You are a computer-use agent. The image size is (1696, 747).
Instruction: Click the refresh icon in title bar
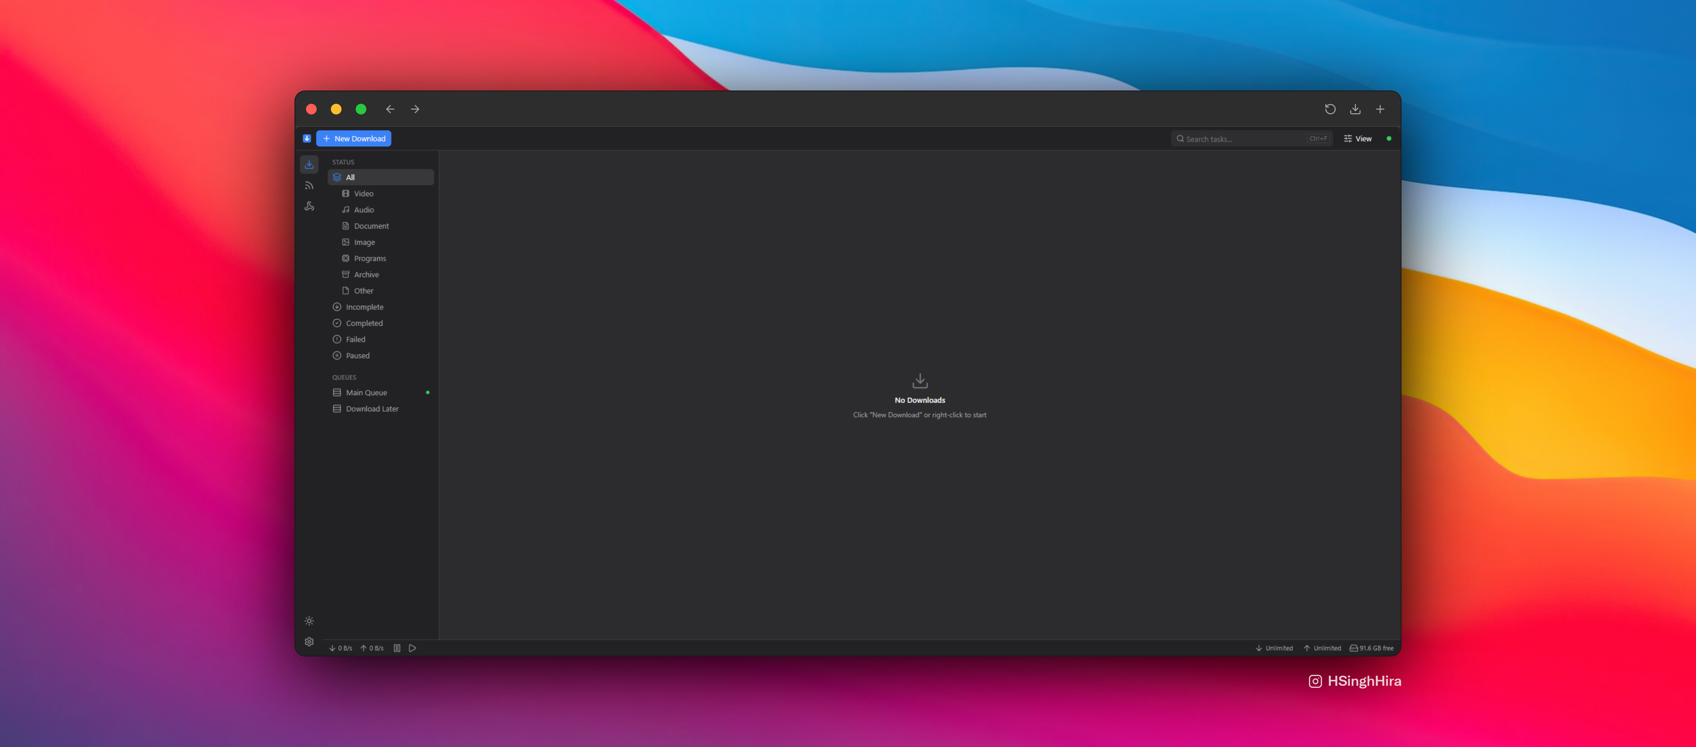[1330, 109]
